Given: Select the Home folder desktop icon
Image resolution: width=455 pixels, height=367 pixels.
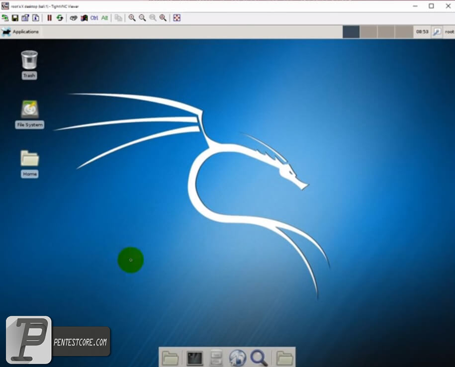Looking at the screenshot, I should [x=30, y=164].
